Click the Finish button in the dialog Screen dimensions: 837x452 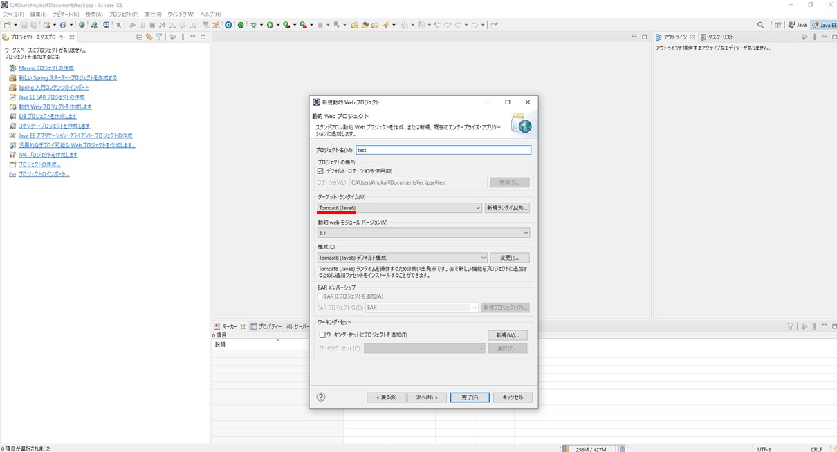[x=470, y=397]
